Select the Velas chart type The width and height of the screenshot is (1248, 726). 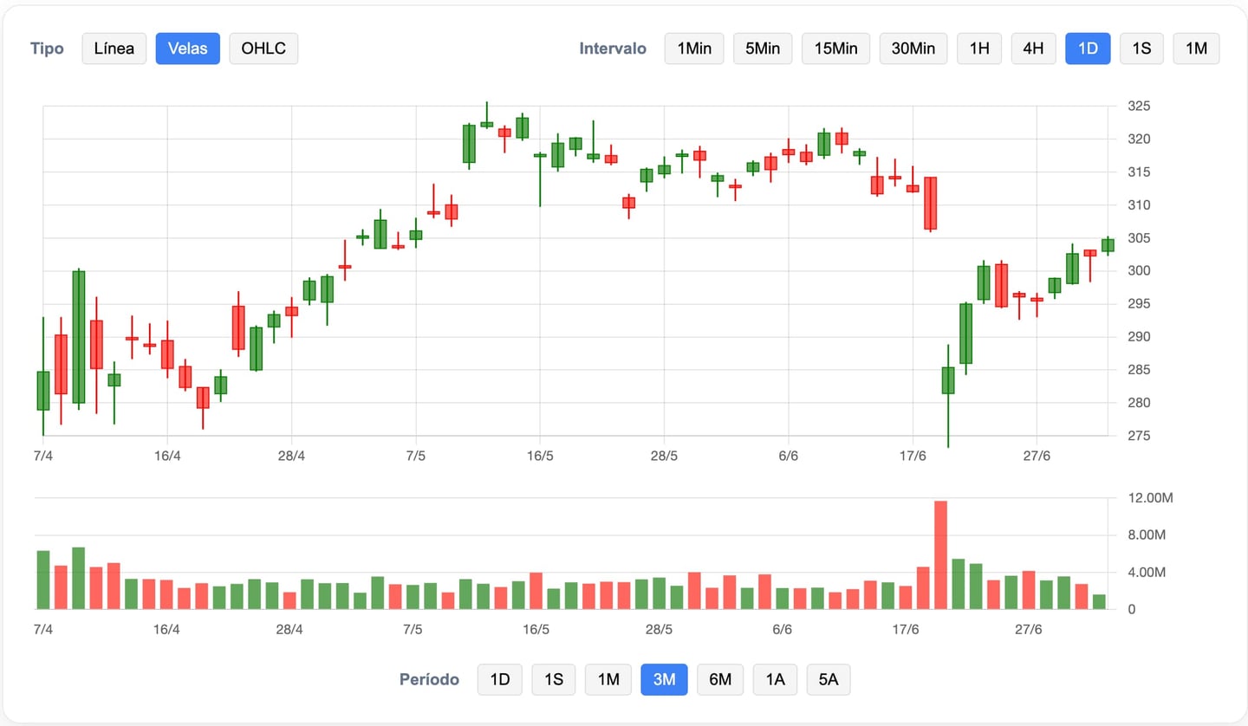click(x=187, y=49)
